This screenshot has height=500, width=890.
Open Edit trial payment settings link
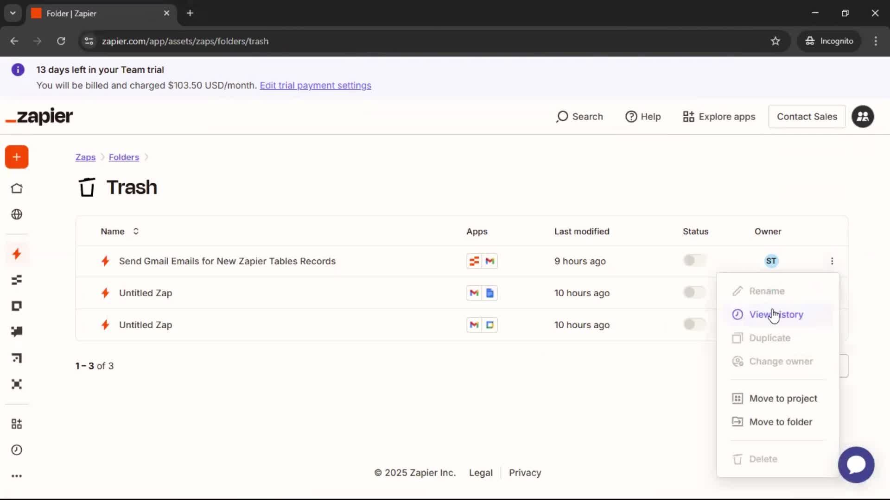click(x=315, y=86)
